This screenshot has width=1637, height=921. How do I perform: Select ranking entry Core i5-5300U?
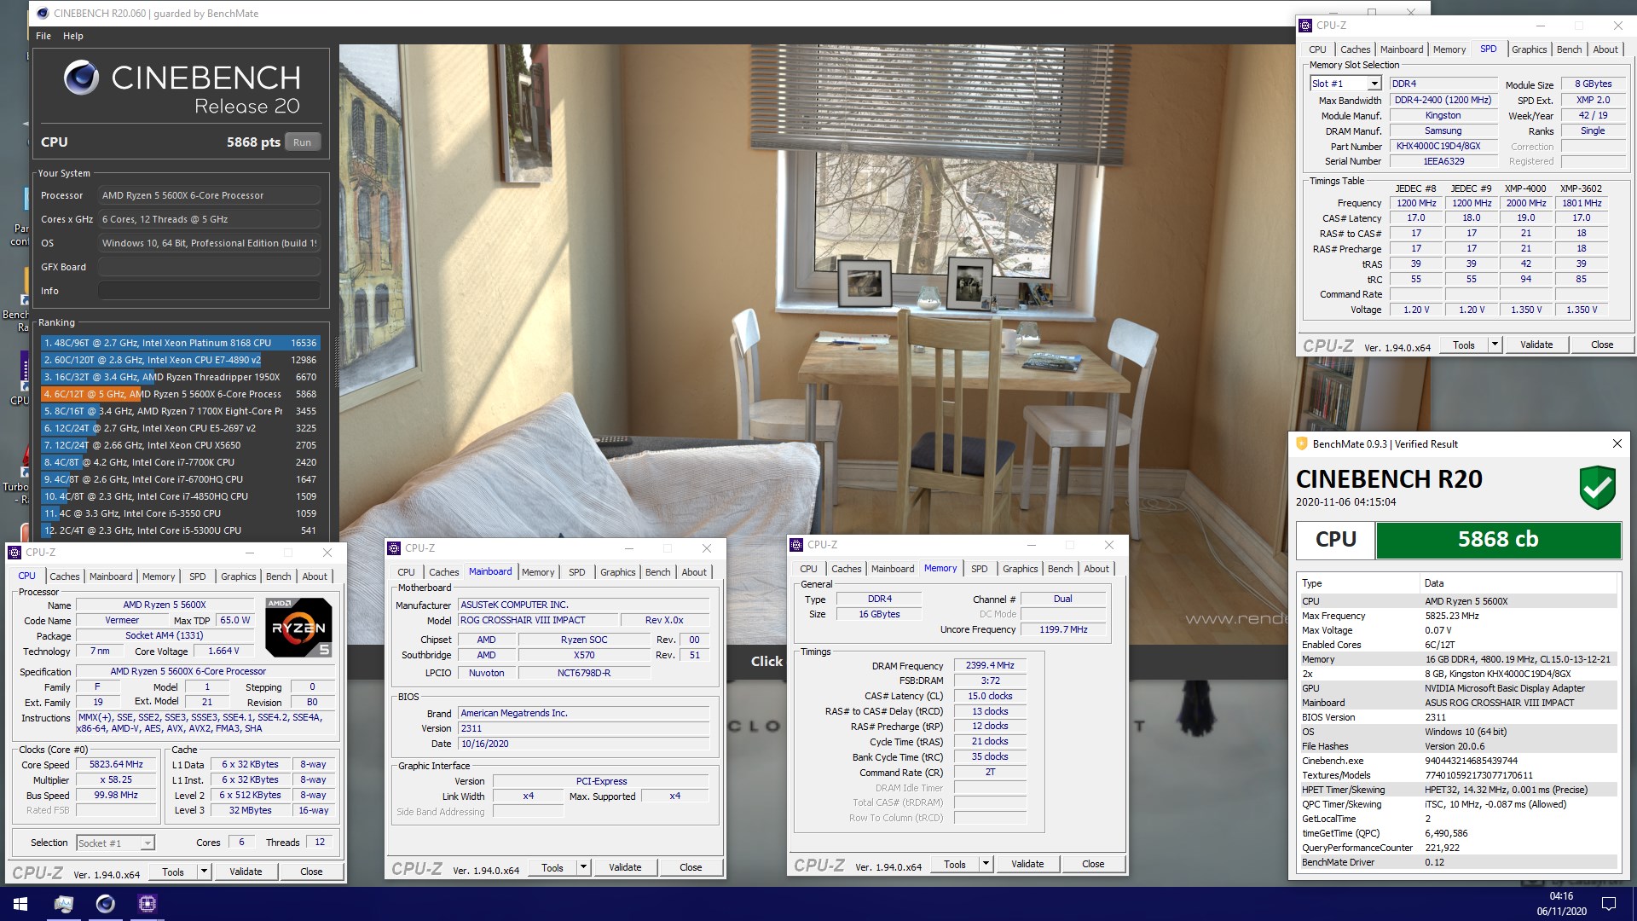click(181, 530)
